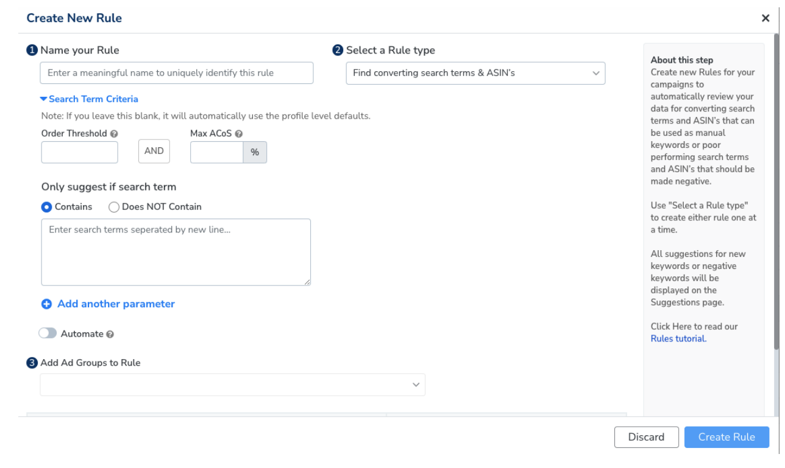
Task: Click the plus icon beside Add another parameter
Action: tap(46, 304)
